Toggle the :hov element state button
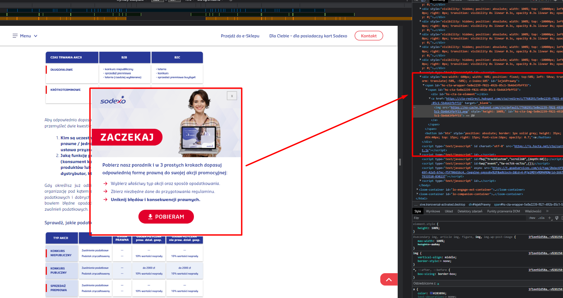Viewport: 563px width, 298px height. [x=532, y=218]
